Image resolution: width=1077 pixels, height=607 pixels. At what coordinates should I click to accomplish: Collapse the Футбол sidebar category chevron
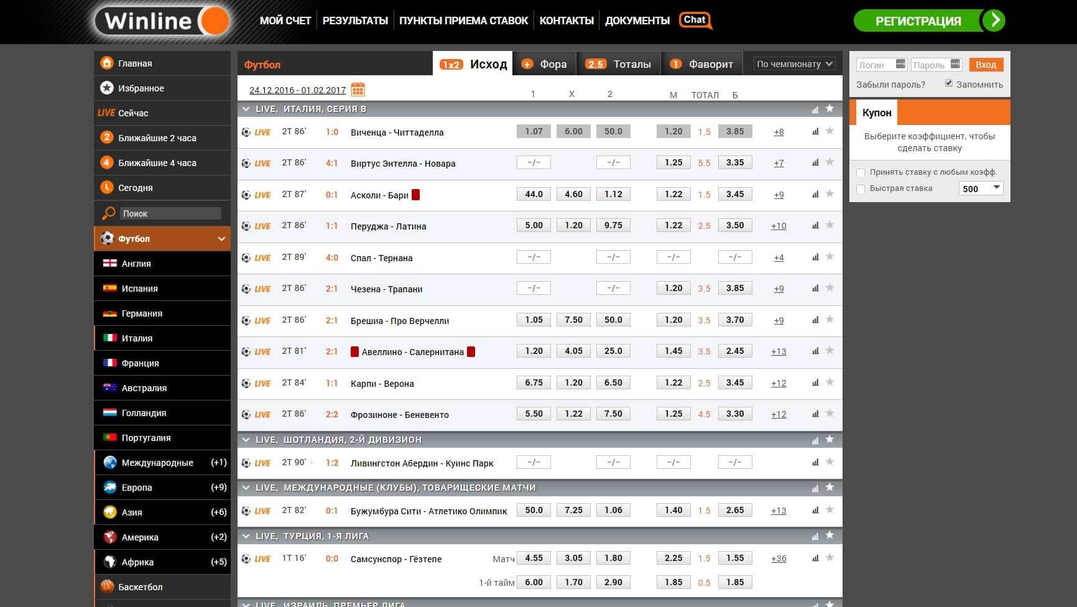click(221, 239)
